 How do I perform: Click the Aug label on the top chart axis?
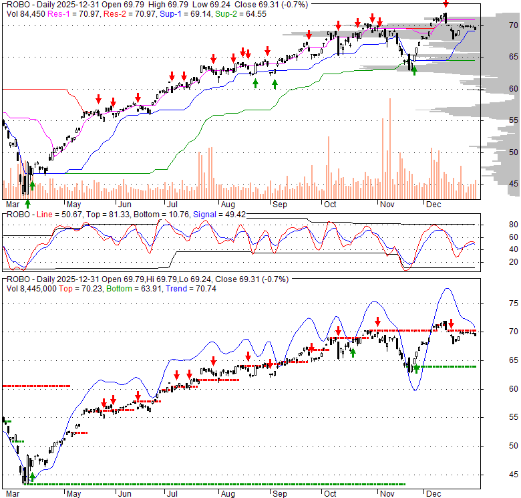[228, 205]
